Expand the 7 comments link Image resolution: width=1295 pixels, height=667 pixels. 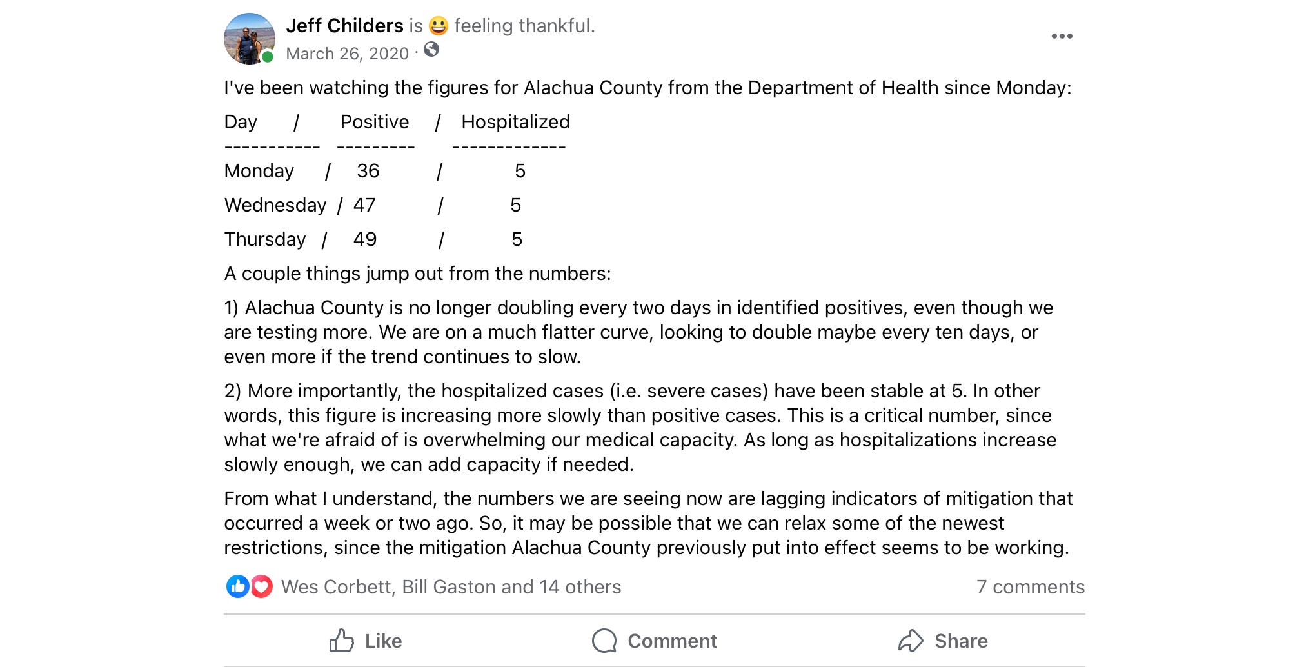pos(1030,587)
